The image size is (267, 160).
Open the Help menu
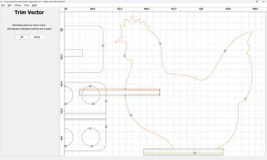coord(34,5)
